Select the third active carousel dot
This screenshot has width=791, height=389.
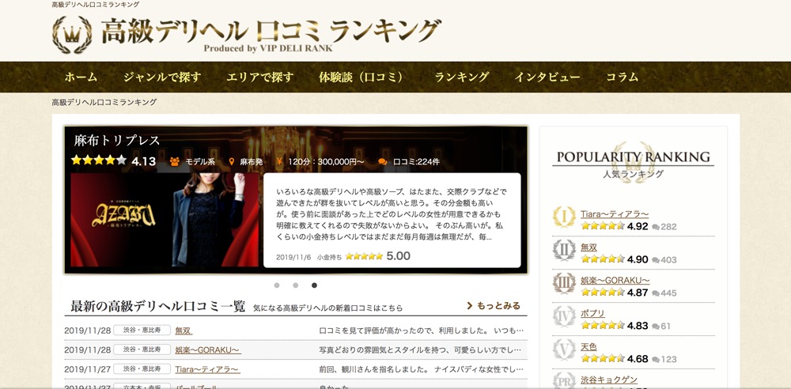pos(315,285)
